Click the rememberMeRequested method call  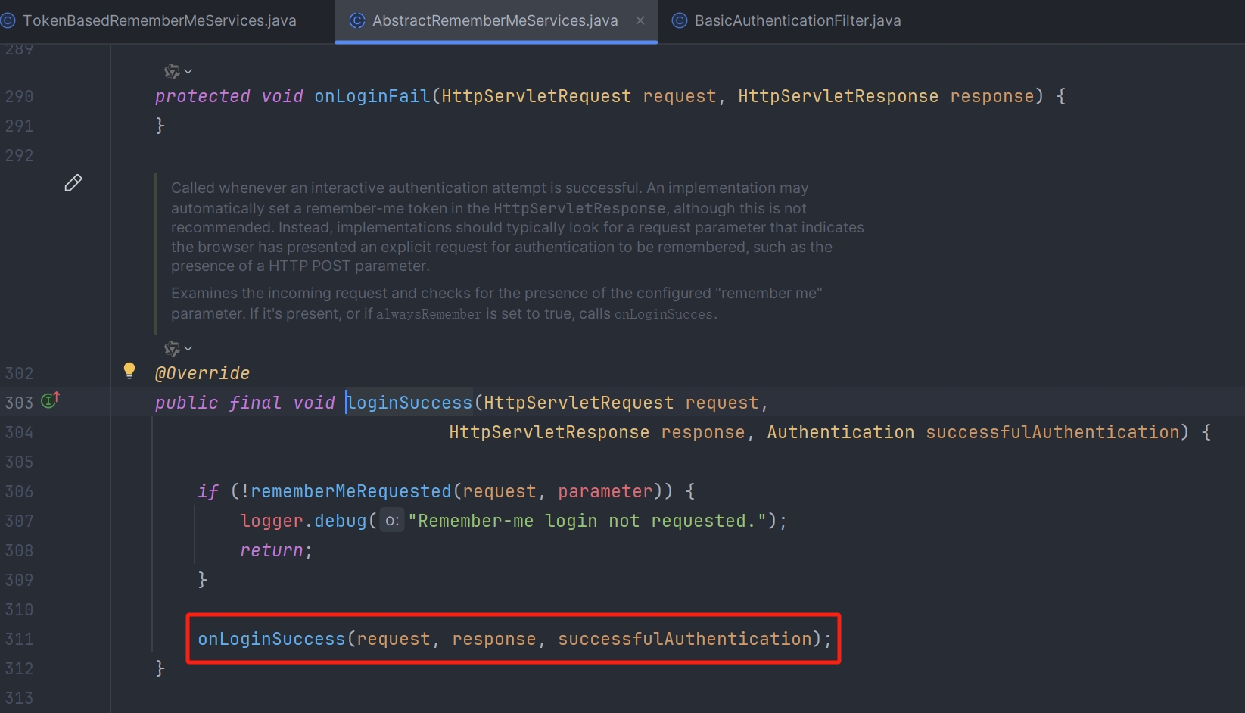click(x=350, y=491)
